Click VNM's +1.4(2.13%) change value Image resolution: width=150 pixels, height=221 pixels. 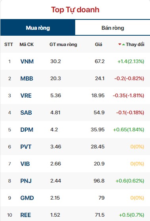(x=131, y=61)
